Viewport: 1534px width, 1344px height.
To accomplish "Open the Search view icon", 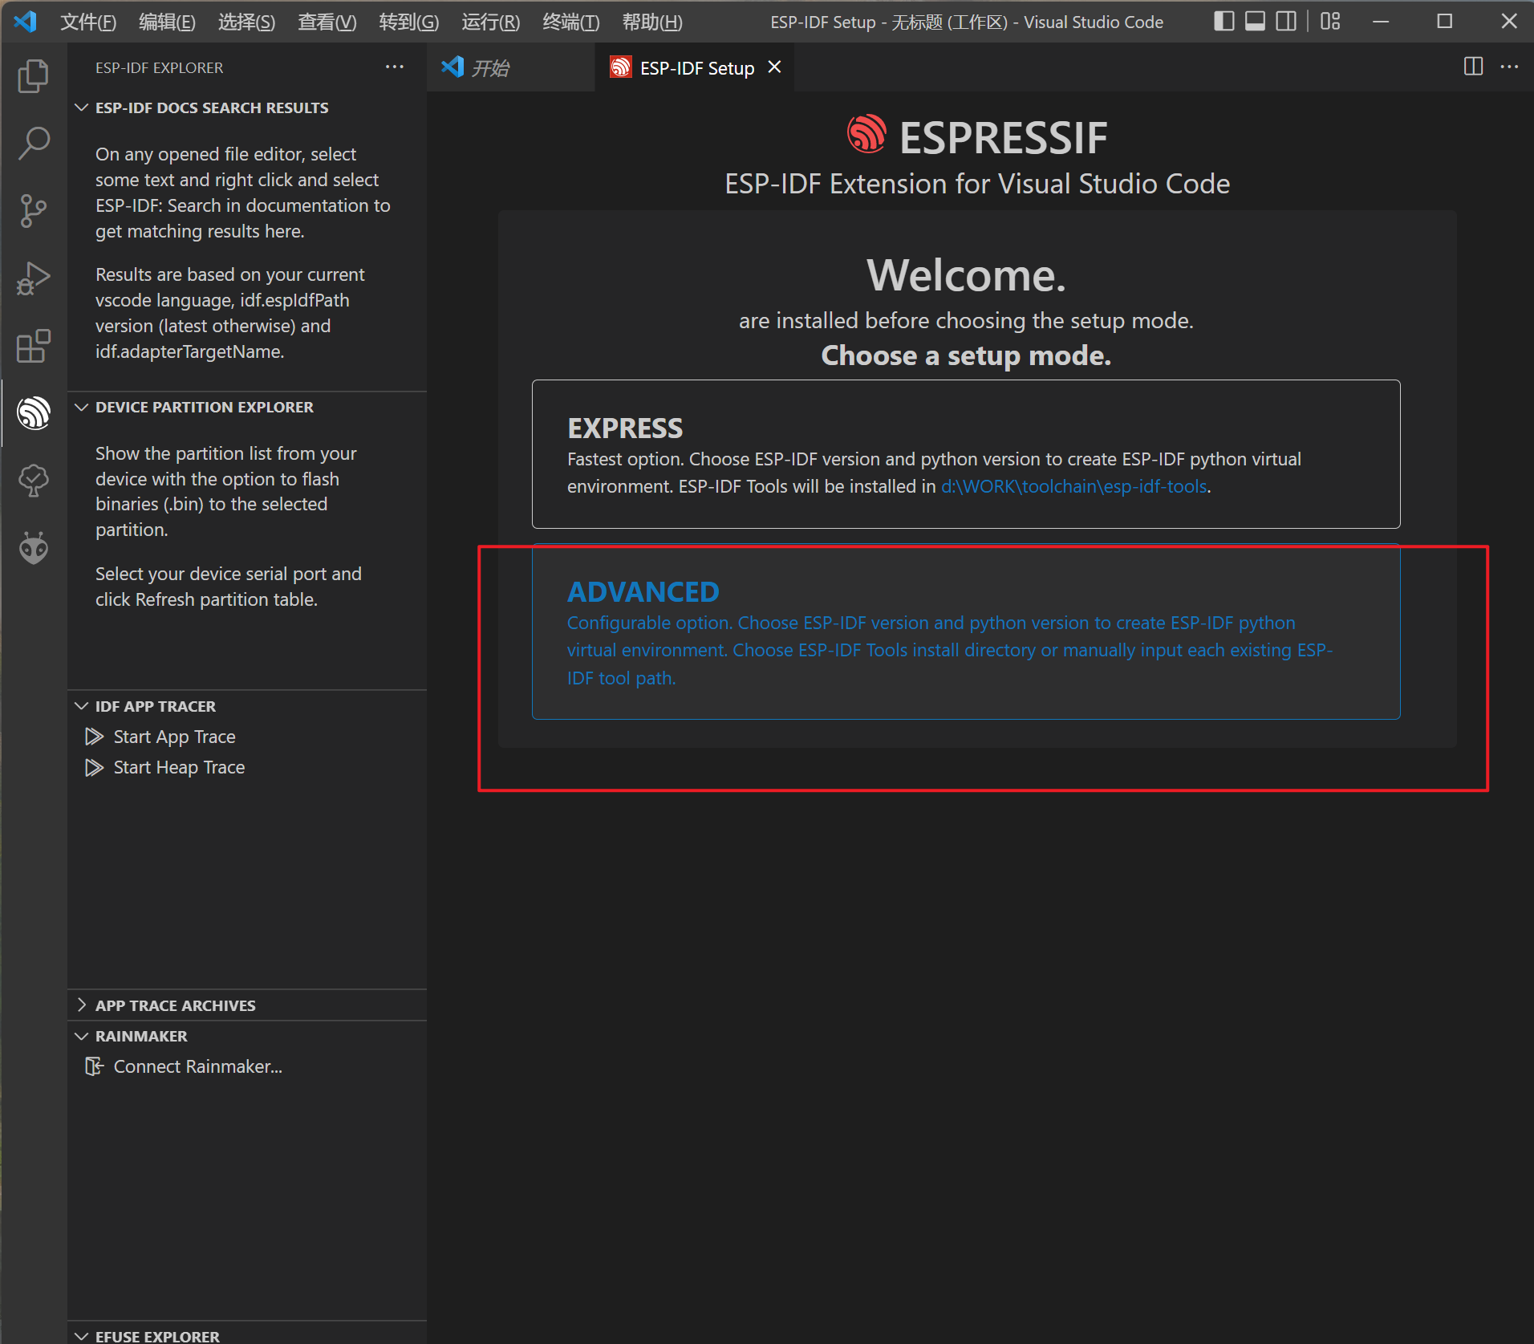I will click(x=33, y=144).
